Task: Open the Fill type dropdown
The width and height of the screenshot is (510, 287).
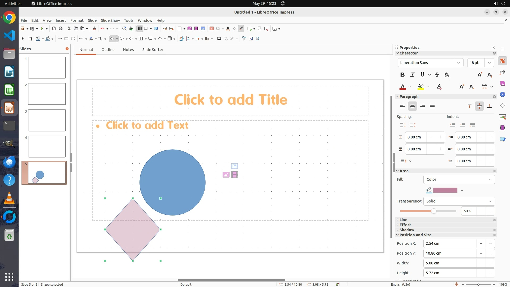Action: 459,179
